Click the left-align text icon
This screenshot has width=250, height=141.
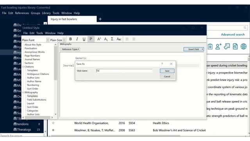127,39
